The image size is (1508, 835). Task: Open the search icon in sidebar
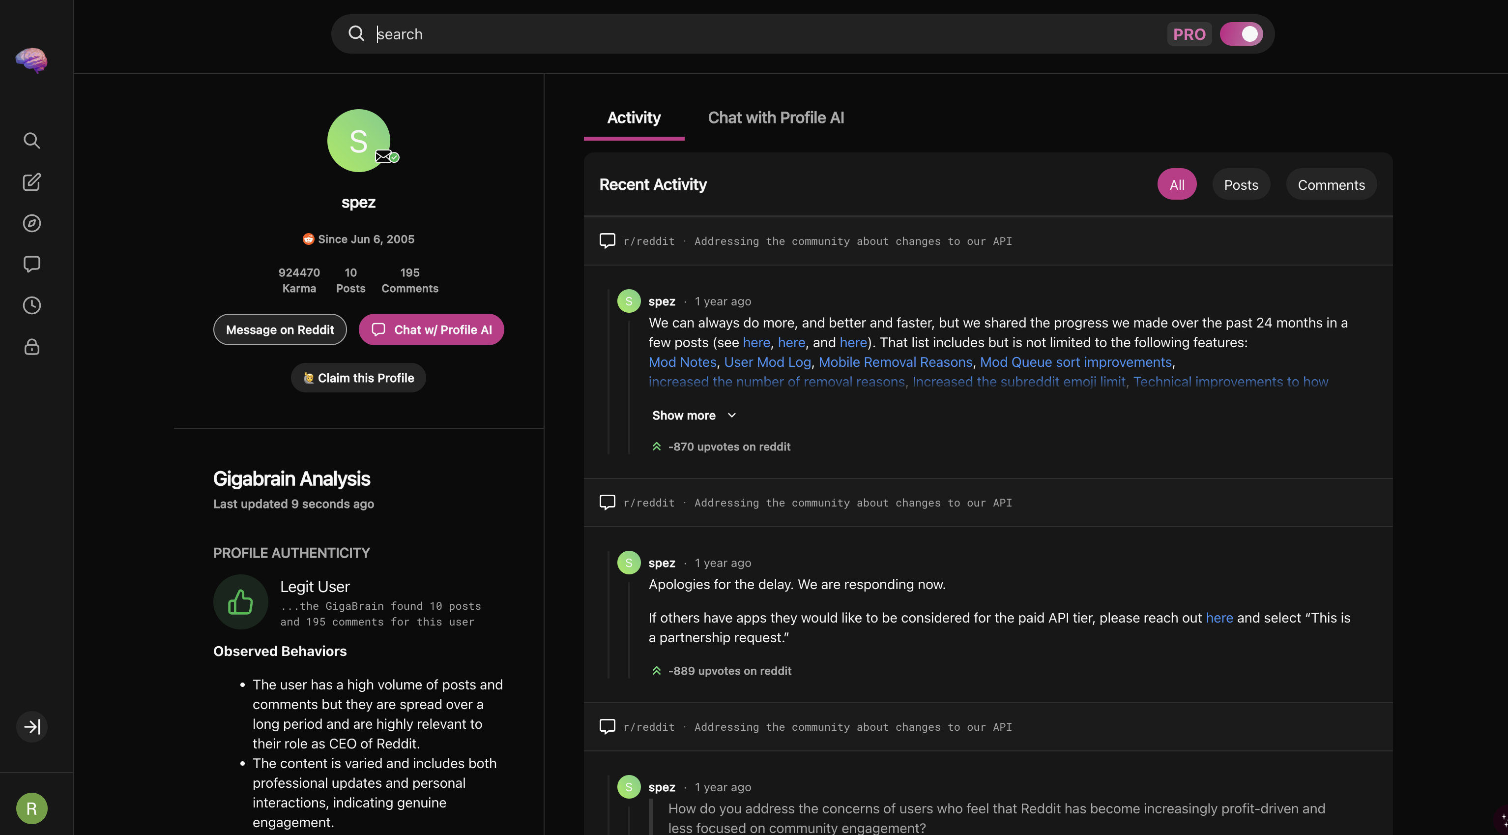tap(31, 141)
